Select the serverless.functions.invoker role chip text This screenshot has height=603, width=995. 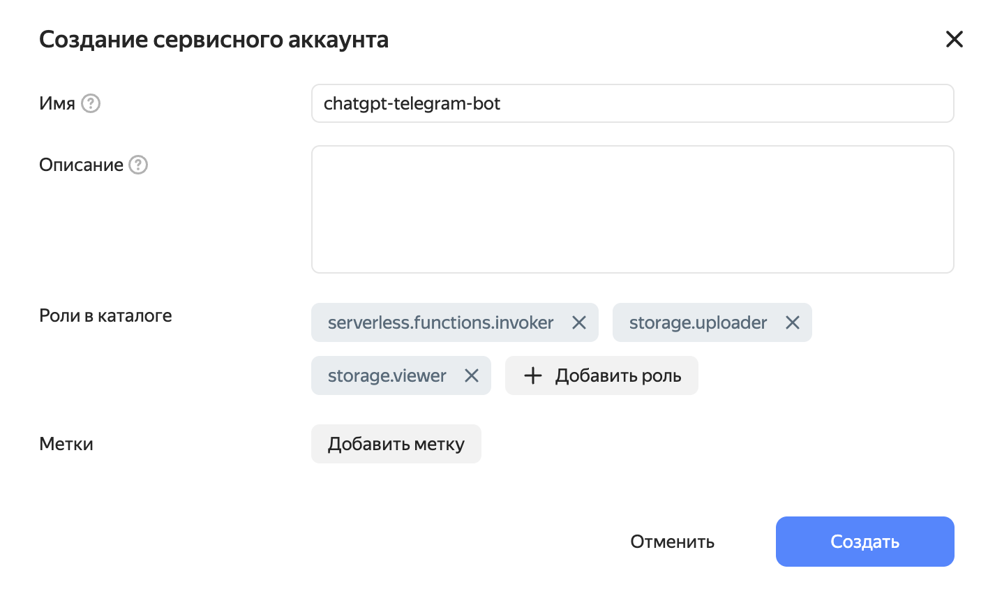[x=440, y=322]
